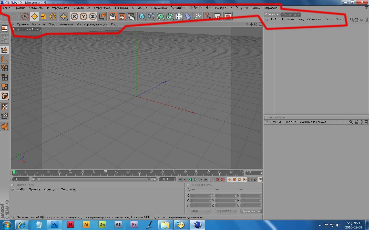The height and width of the screenshot is (230, 369).
Task: Select Use Model tool in left palette
Action: coord(5,50)
